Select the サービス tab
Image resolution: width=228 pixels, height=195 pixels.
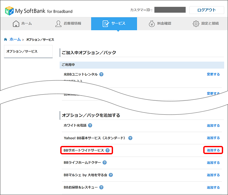pyautogui.click(x=114, y=24)
